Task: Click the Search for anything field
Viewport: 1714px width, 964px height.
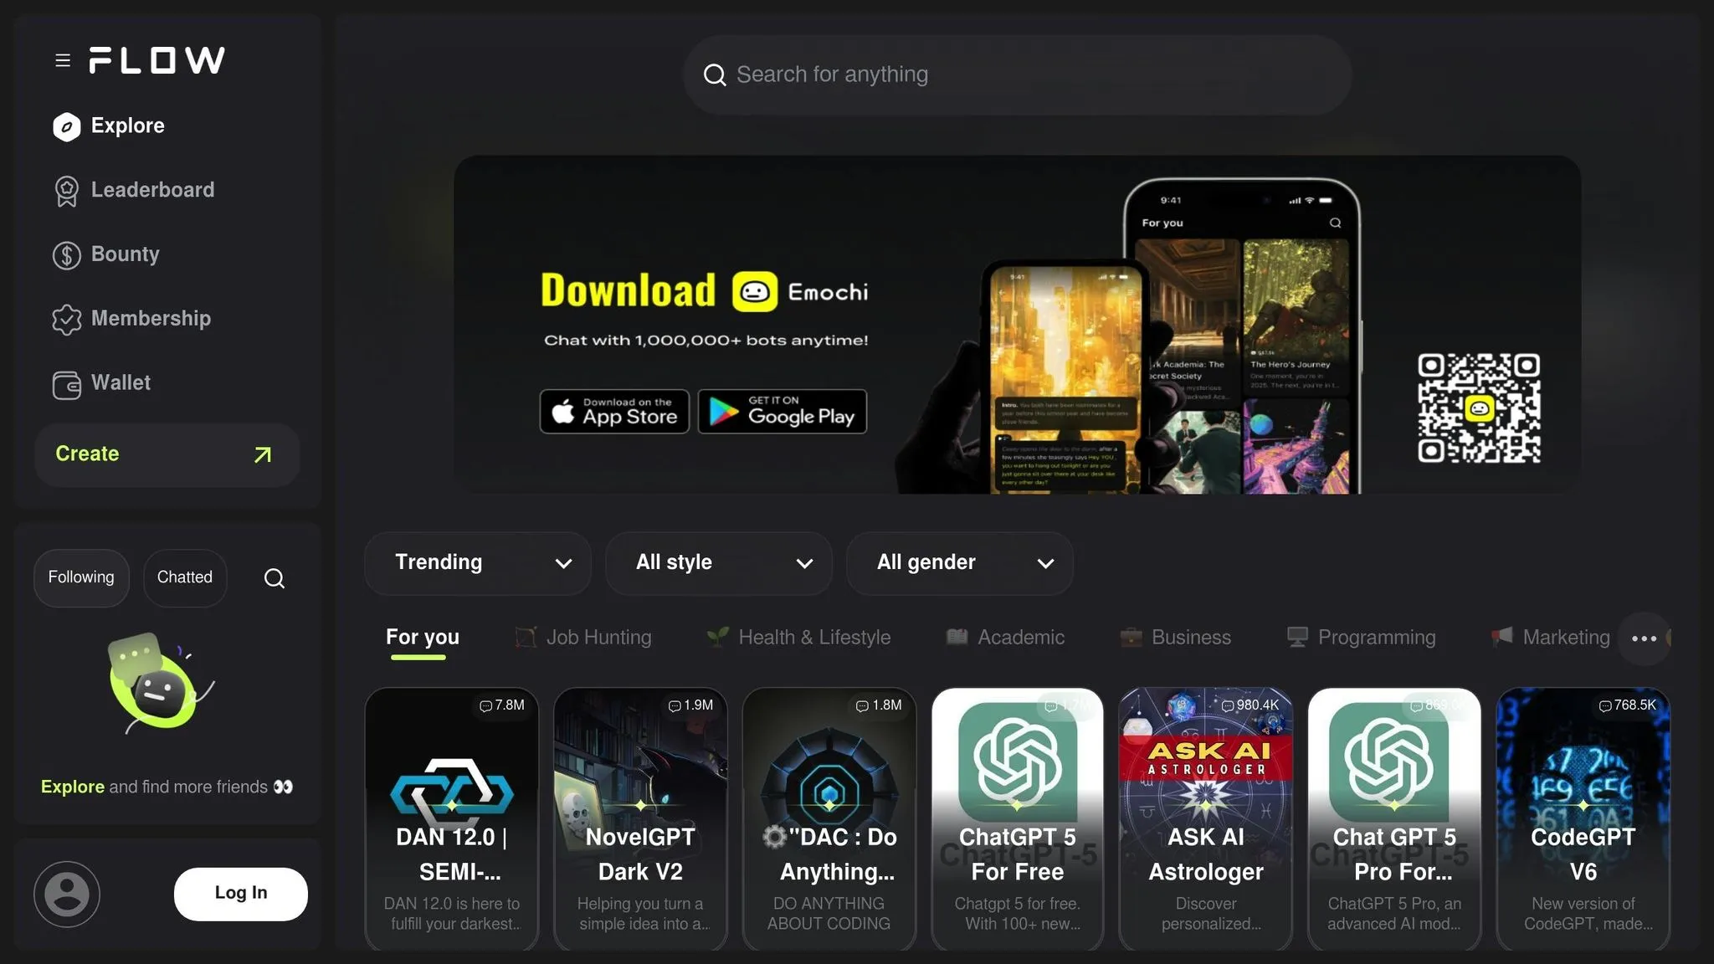Action: click(1017, 75)
